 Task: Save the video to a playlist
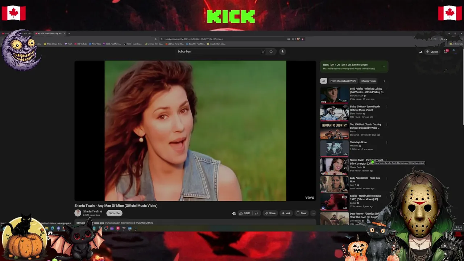pos(301,213)
